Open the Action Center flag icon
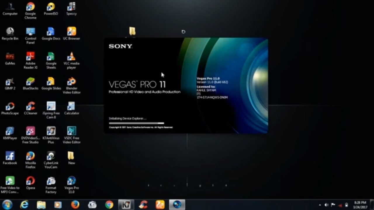The image size is (374, 210). pyautogui.click(x=333, y=205)
